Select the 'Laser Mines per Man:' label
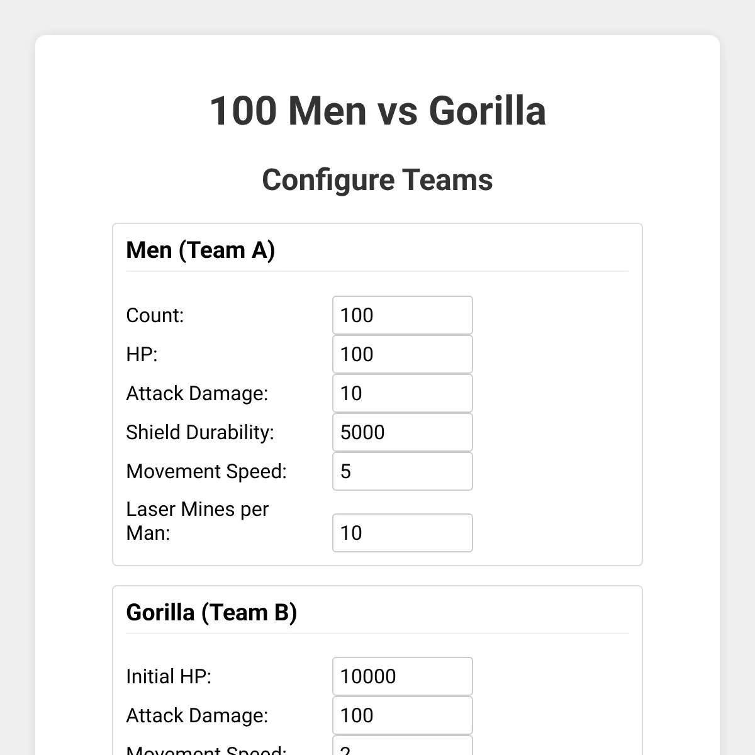755x755 pixels. tap(198, 521)
